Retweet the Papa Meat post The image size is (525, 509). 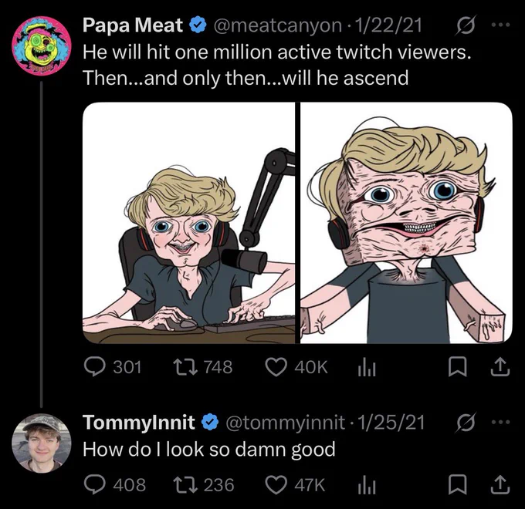tap(202, 366)
